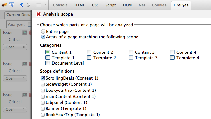Click the 'Analysis scope' panel title
The image size is (211, 119).
pyautogui.click(x=58, y=14)
